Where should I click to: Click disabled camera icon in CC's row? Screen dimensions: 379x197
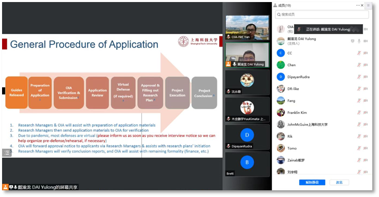point(366,53)
